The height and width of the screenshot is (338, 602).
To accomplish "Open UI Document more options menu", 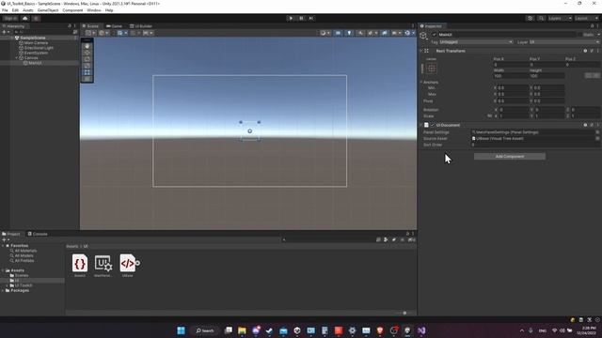I will tap(598, 125).
